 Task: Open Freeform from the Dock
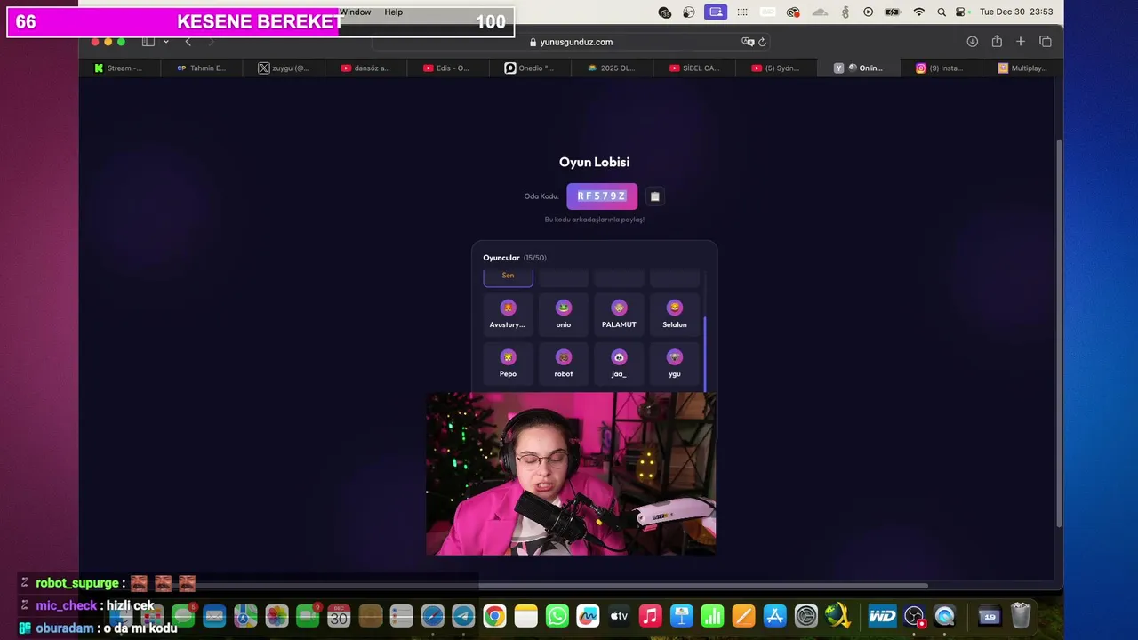588,616
